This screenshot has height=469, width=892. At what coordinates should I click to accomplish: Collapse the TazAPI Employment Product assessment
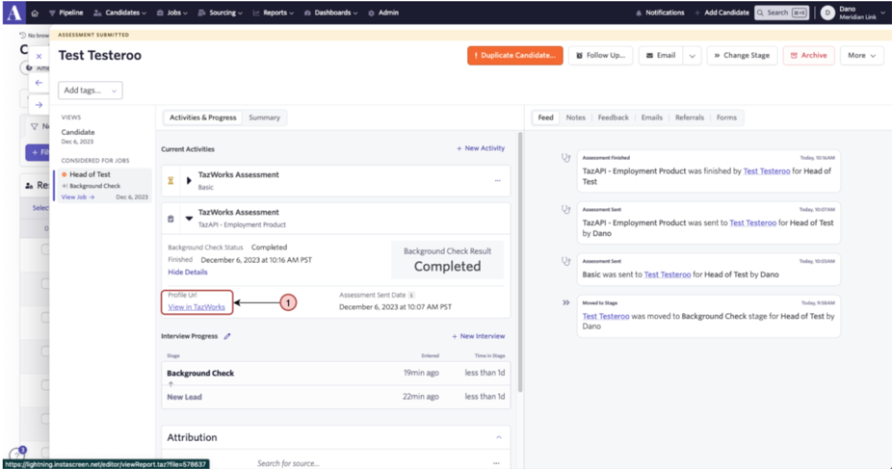point(189,219)
